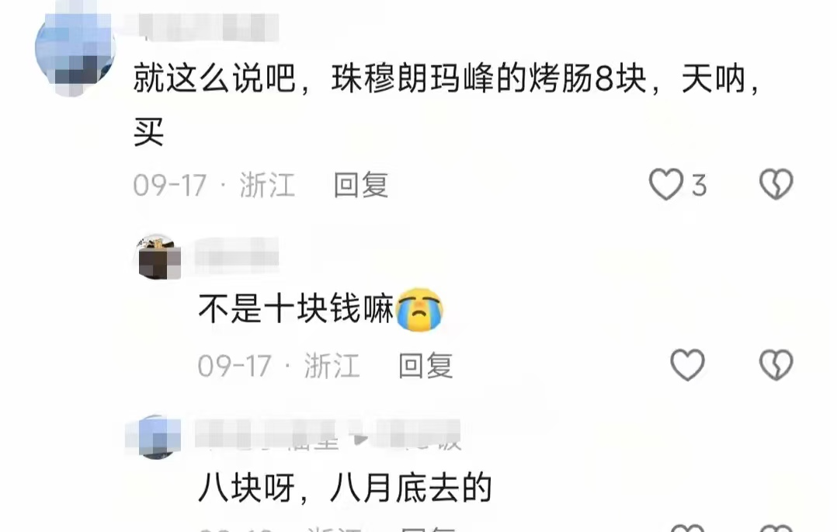Tap broken heart on 不是十块钱嘛 reply
837x532 pixels.
tap(776, 365)
